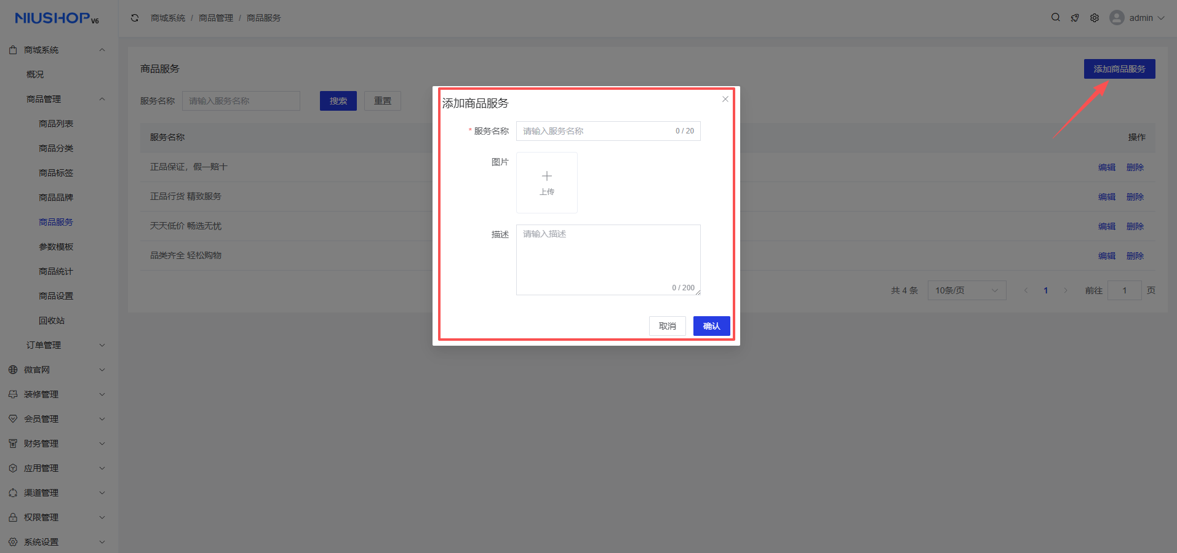This screenshot has width=1177, height=553.
Task: Expand the 装修管理 menu chevron
Action: (102, 394)
